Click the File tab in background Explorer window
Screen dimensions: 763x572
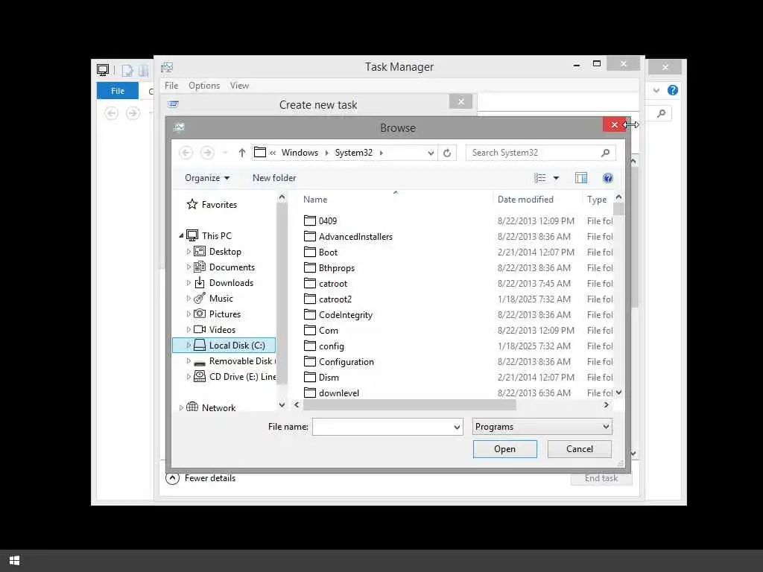pos(117,91)
